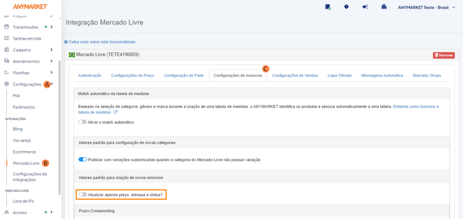Screen dimensions: 463x219
Task: Open the server status icon in header
Action: tap(328, 7)
